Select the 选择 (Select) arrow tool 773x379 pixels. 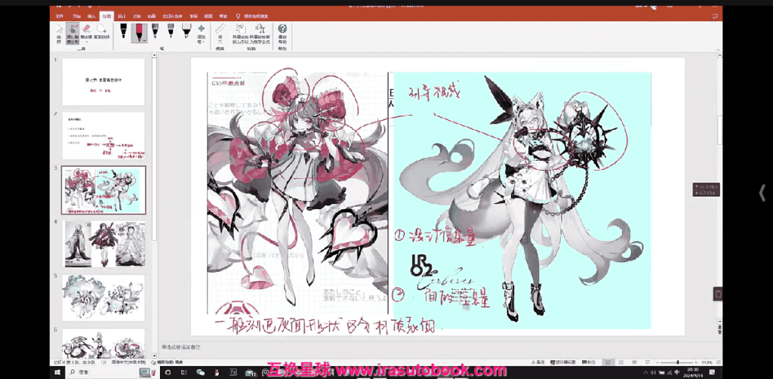(59, 33)
